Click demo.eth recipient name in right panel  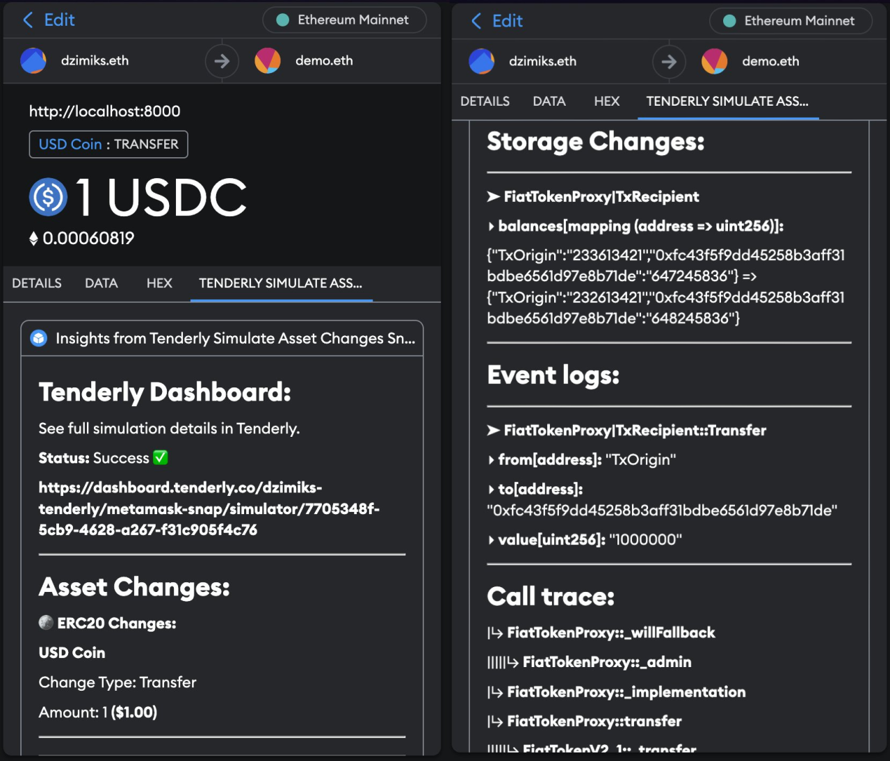pyautogui.click(x=770, y=61)
